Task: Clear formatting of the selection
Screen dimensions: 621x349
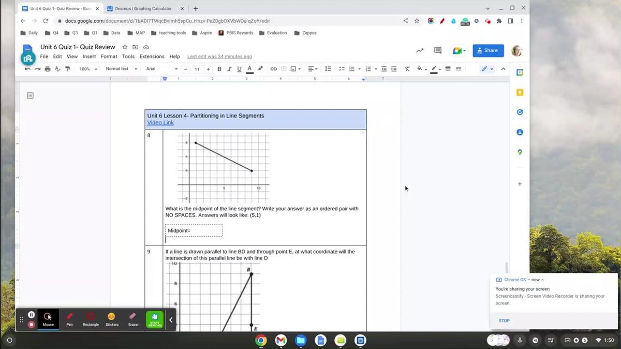Action: pyautogui.click(x=407, y=69)
